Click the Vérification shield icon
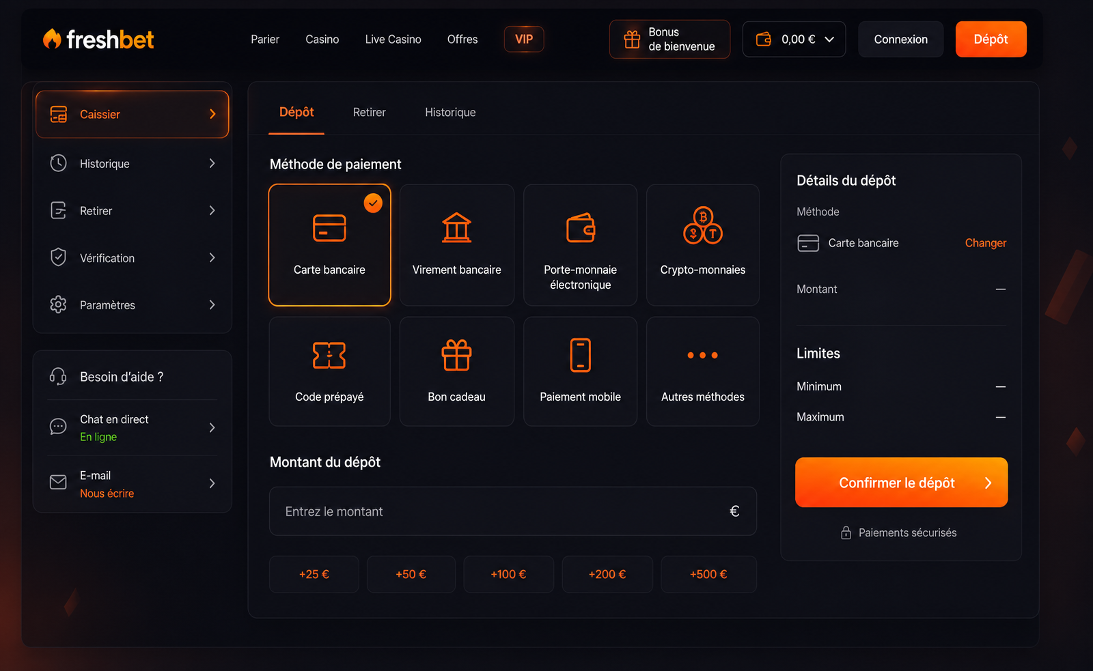 (x=59, y=257)
